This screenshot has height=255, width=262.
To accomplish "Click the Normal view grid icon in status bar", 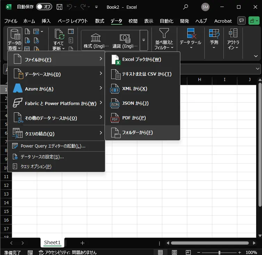I will coord(160,252).
